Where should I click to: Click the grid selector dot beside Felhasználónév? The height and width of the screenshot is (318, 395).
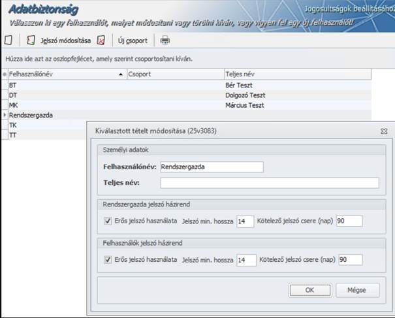pyautogui.click(x=5, y=74)
